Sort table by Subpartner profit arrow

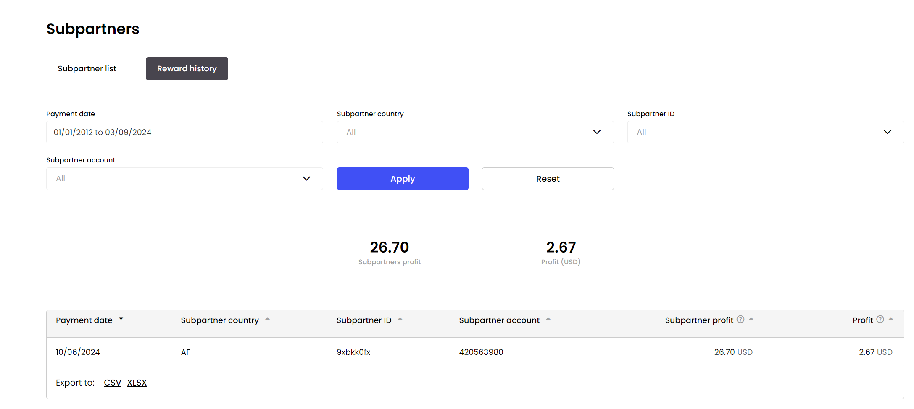[751, 319]
